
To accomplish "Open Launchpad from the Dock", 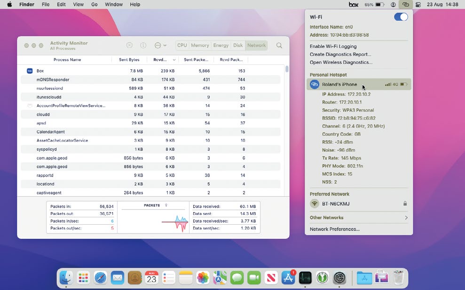I will click(x=83, y=278).
